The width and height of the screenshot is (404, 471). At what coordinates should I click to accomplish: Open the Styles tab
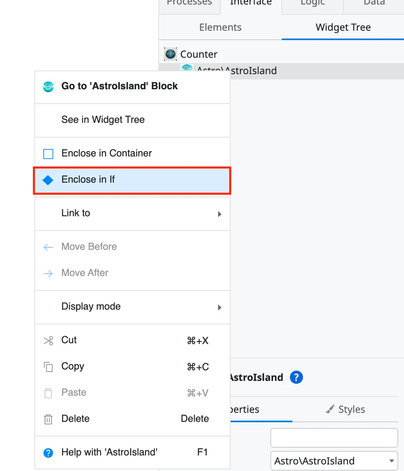click(x=346, y=409)
